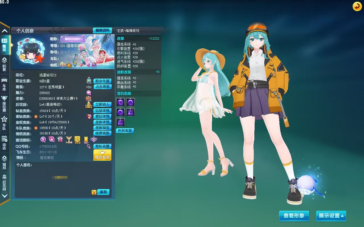Viewport: 364px width, 227px height.
Task: Click orange N icon beside 车队贵族
Action: [x=36, y=128]
